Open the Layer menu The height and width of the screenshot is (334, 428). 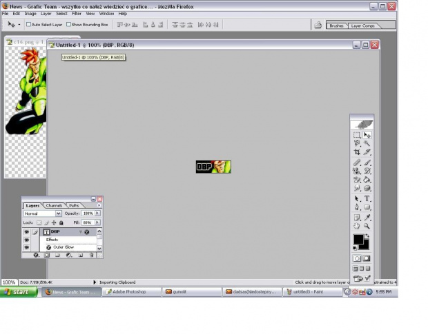[46, 14]
